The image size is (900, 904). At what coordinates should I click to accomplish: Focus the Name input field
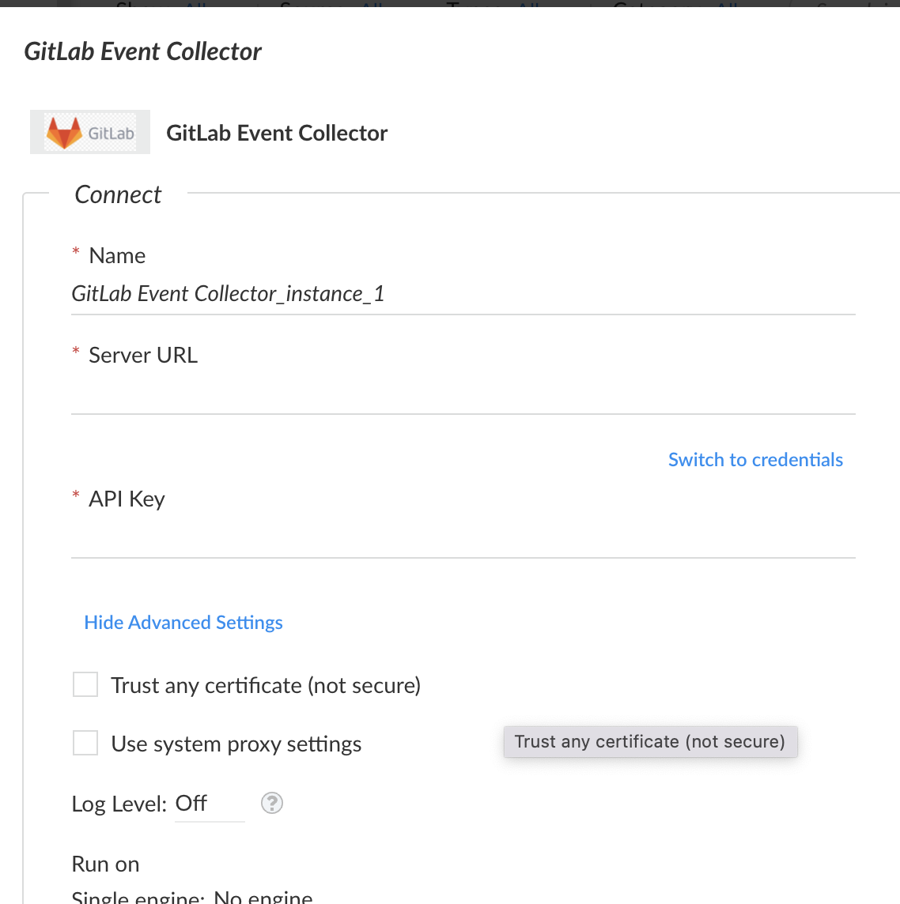463,294
